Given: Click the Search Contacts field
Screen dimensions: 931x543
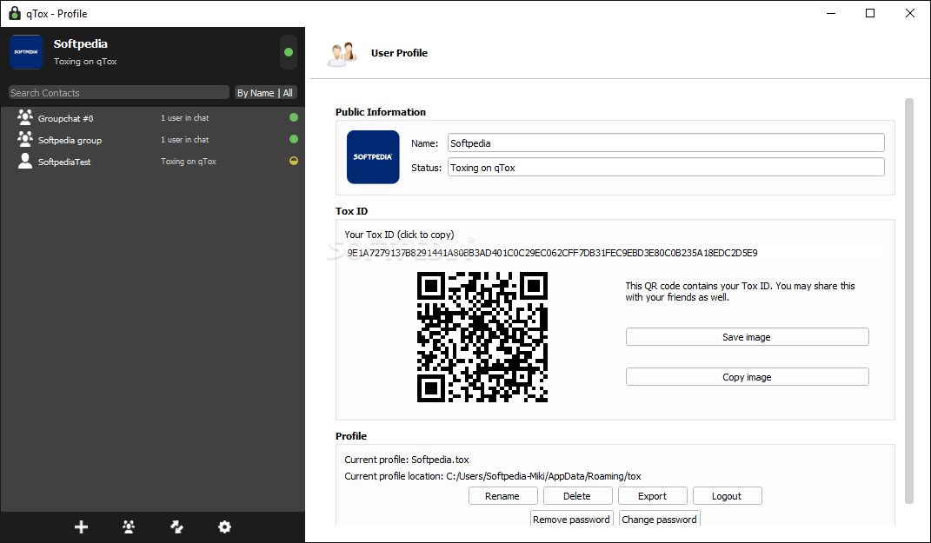Looking at the screenshot, I should [x=119, y=93].
